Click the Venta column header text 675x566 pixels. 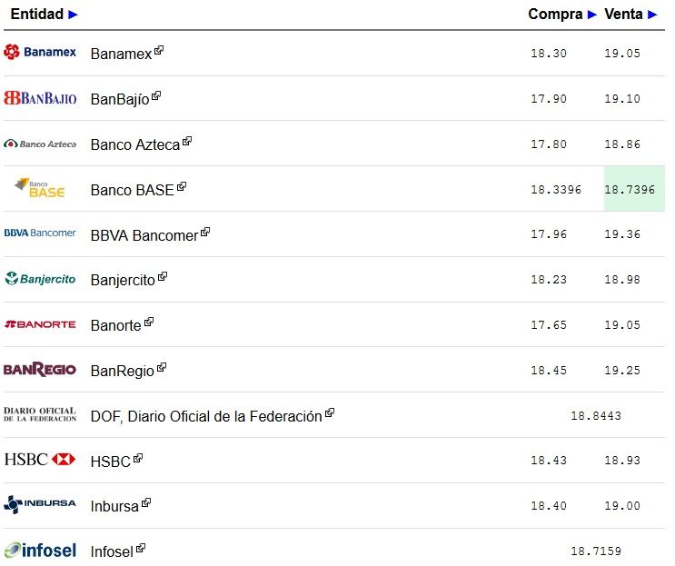pyautogui.click(x=623, y=14)
